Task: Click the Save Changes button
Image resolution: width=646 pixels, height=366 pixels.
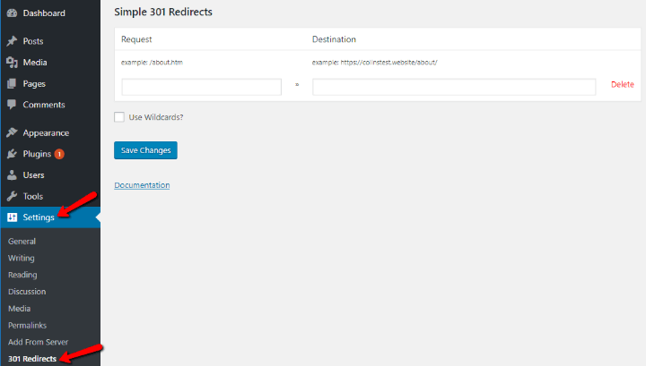Action: click(146, 150)
